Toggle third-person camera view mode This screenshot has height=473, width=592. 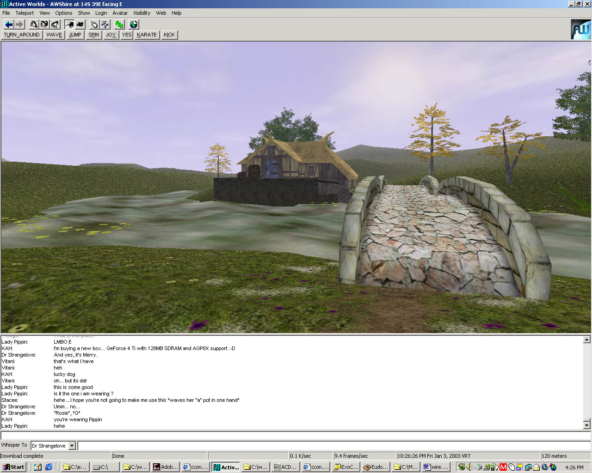pyautogui.click(x=80, y=24)
